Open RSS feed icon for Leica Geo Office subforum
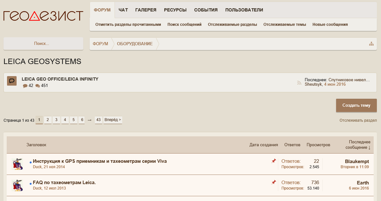 [299, 83]
